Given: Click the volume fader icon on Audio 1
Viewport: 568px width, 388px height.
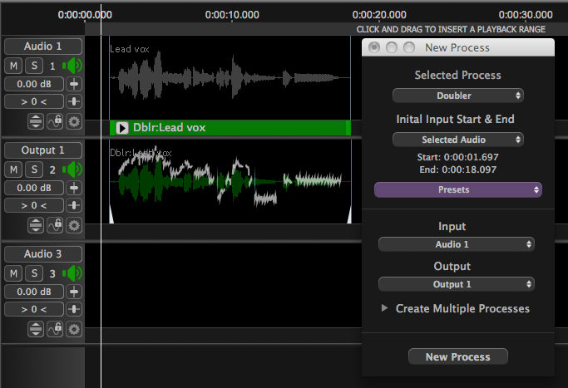Looking at the screenshot, I should 74,84.
